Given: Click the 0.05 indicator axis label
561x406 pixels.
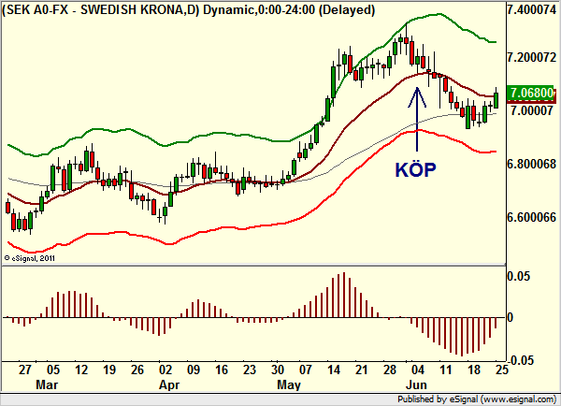Looking at the screenshot, I should [519, 276].
